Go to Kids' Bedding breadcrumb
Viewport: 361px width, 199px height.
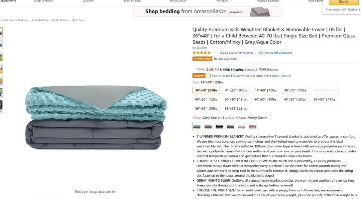(x=40, y=20)
